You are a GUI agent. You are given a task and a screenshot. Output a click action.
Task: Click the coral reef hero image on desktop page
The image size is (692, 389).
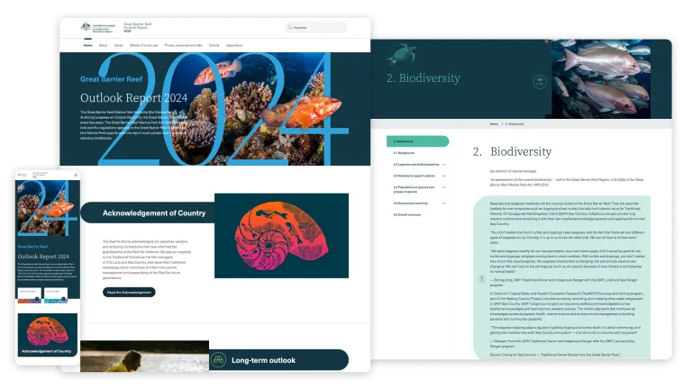click(256, 109)
